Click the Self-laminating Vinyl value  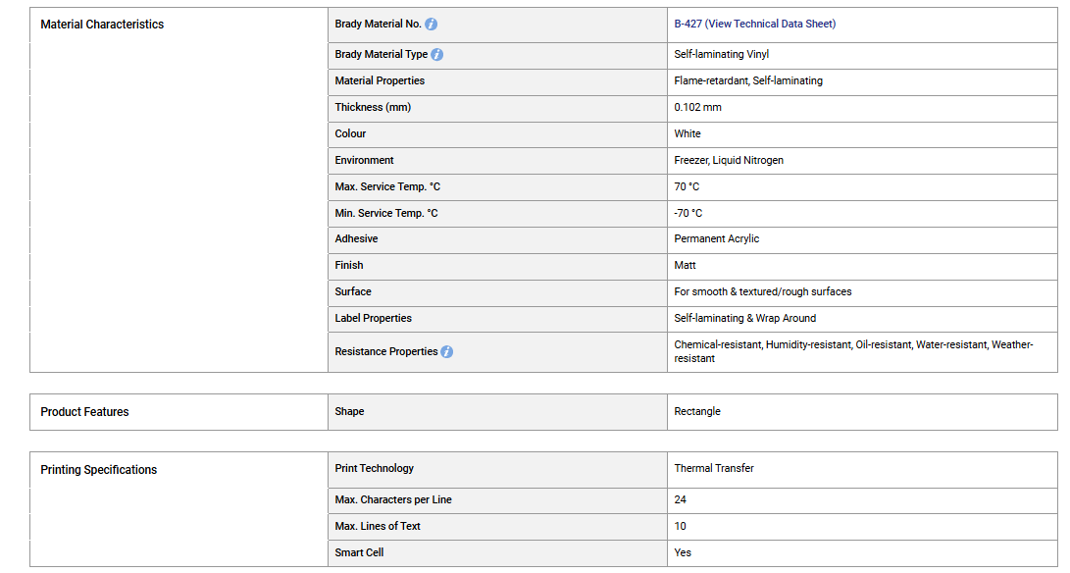[721, 54]
